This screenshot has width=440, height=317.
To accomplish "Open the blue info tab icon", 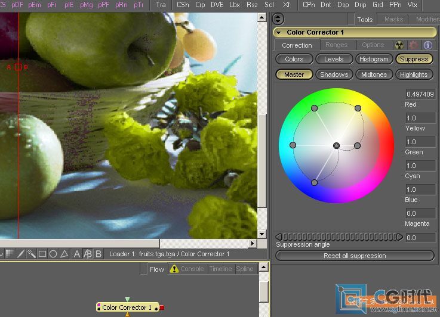I will point(427,45).
